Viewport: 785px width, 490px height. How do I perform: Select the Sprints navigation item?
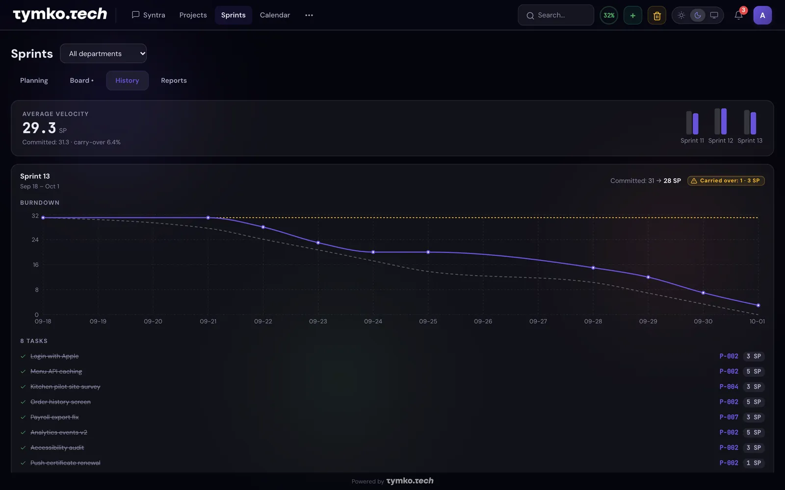pyautogui.click(x=233, y=15)
